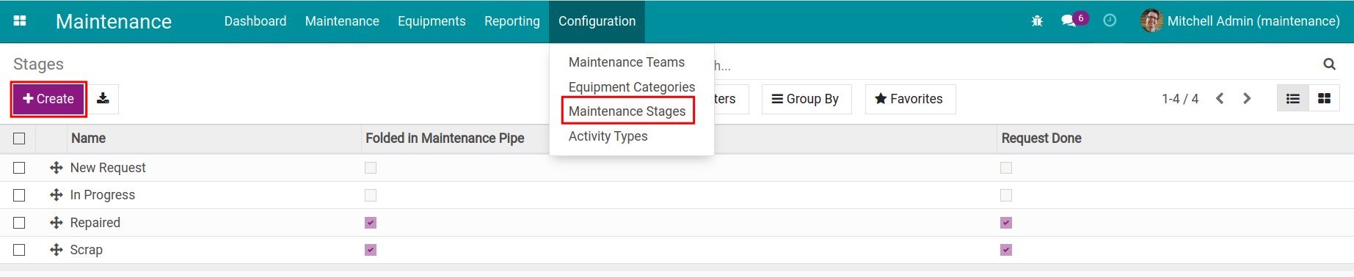Select Activity Types menu entry
The height and width of the screenshot is (277, 1354).
click(x=608, y=136)
